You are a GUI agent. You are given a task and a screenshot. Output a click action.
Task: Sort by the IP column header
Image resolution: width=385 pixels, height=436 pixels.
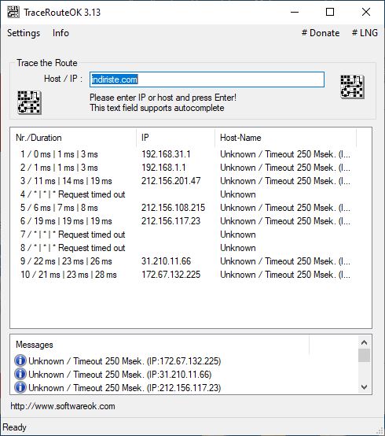[176, 138]
